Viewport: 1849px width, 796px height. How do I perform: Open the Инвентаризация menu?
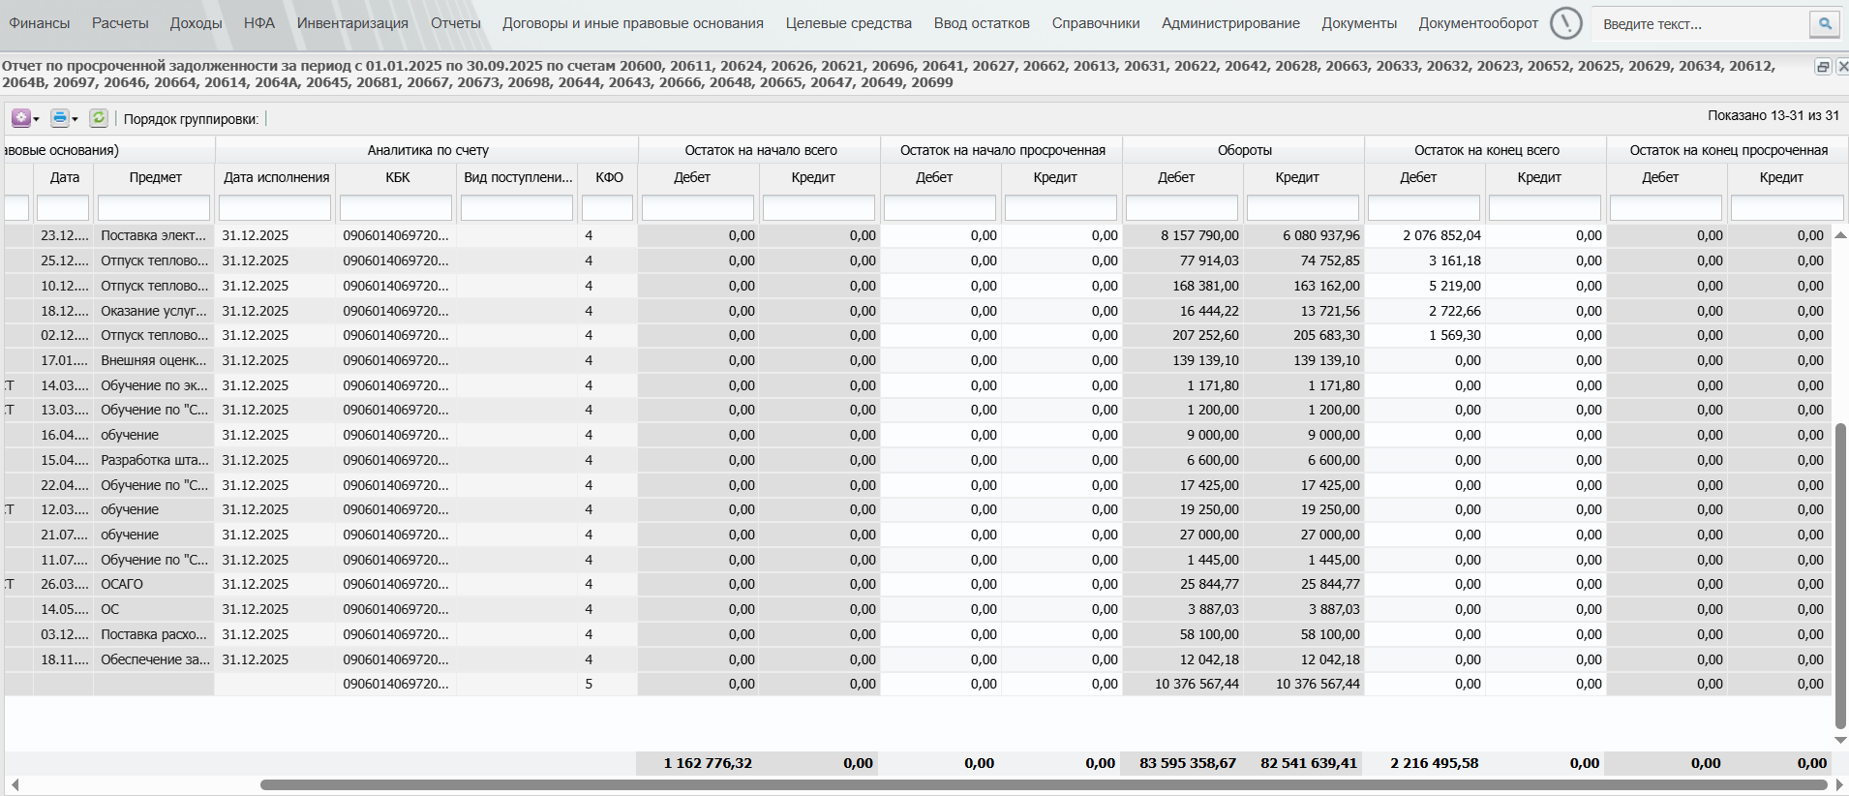tap(352, 23)
